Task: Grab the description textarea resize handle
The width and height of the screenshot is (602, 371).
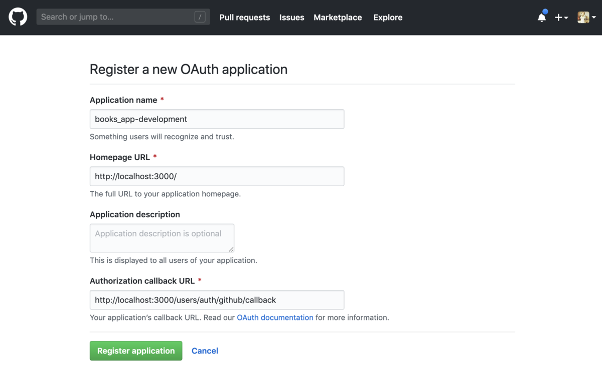Action: pos(231,249)
